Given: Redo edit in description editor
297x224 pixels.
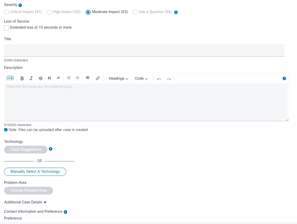Looking at the screenshot, I should (x=169, y=79).
